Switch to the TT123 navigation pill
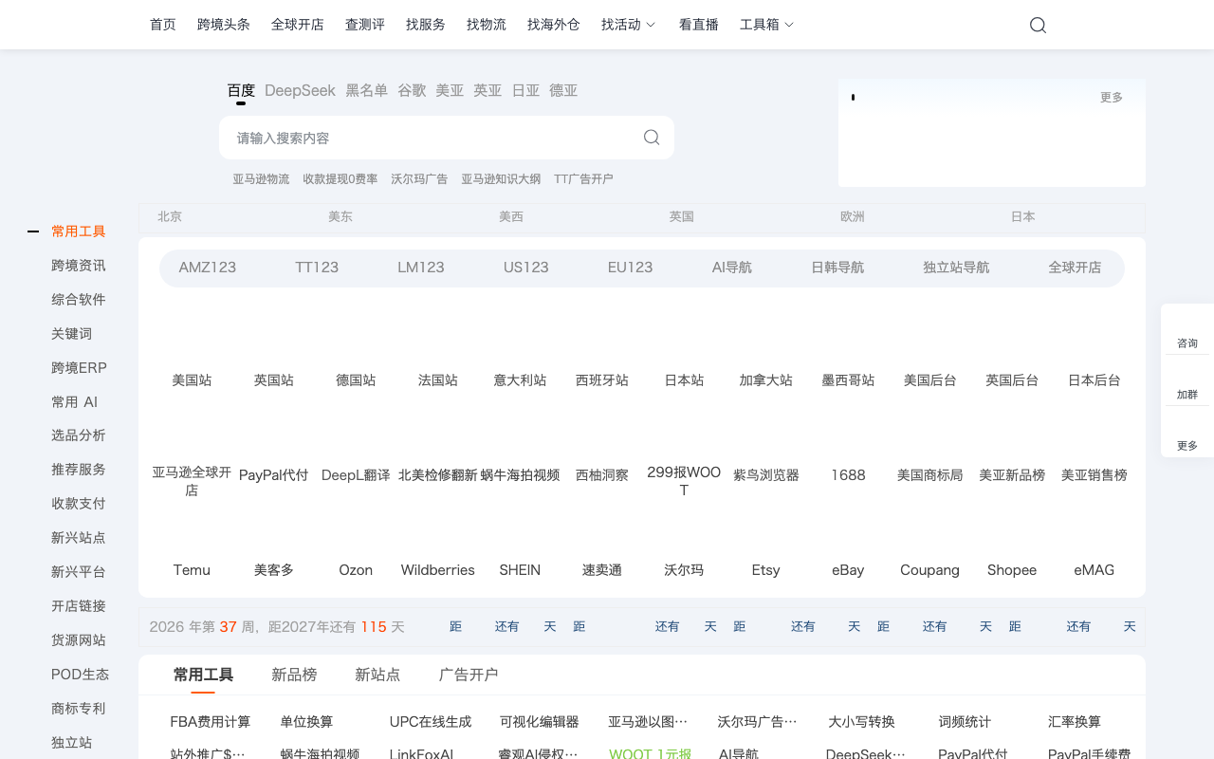This screenshot has height=759, width=1214. pos(317,268)
